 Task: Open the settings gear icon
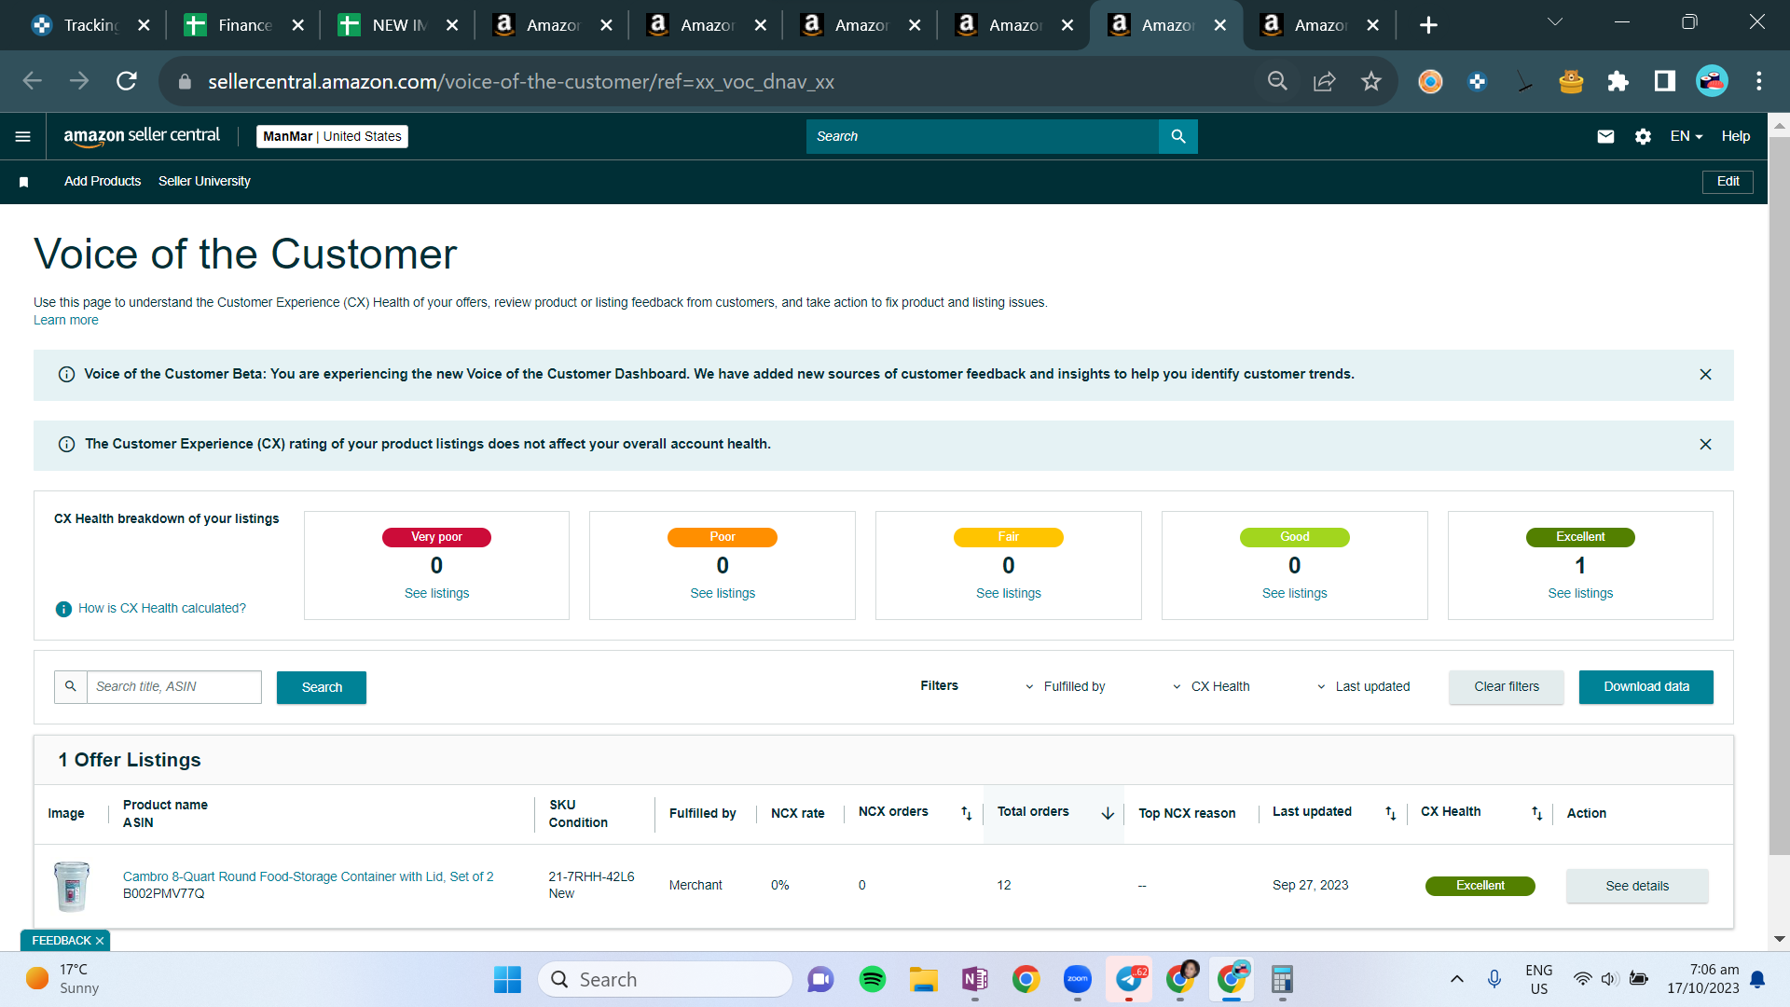pyautogui.click(x=1643, y=136)
